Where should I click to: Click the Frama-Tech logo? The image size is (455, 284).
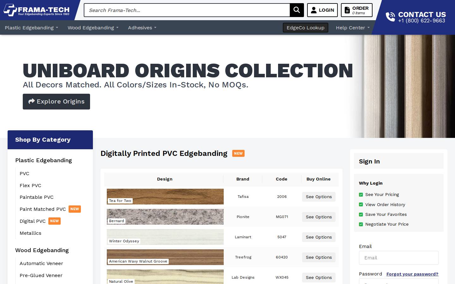pyautogui.click(x=36, y=10)
